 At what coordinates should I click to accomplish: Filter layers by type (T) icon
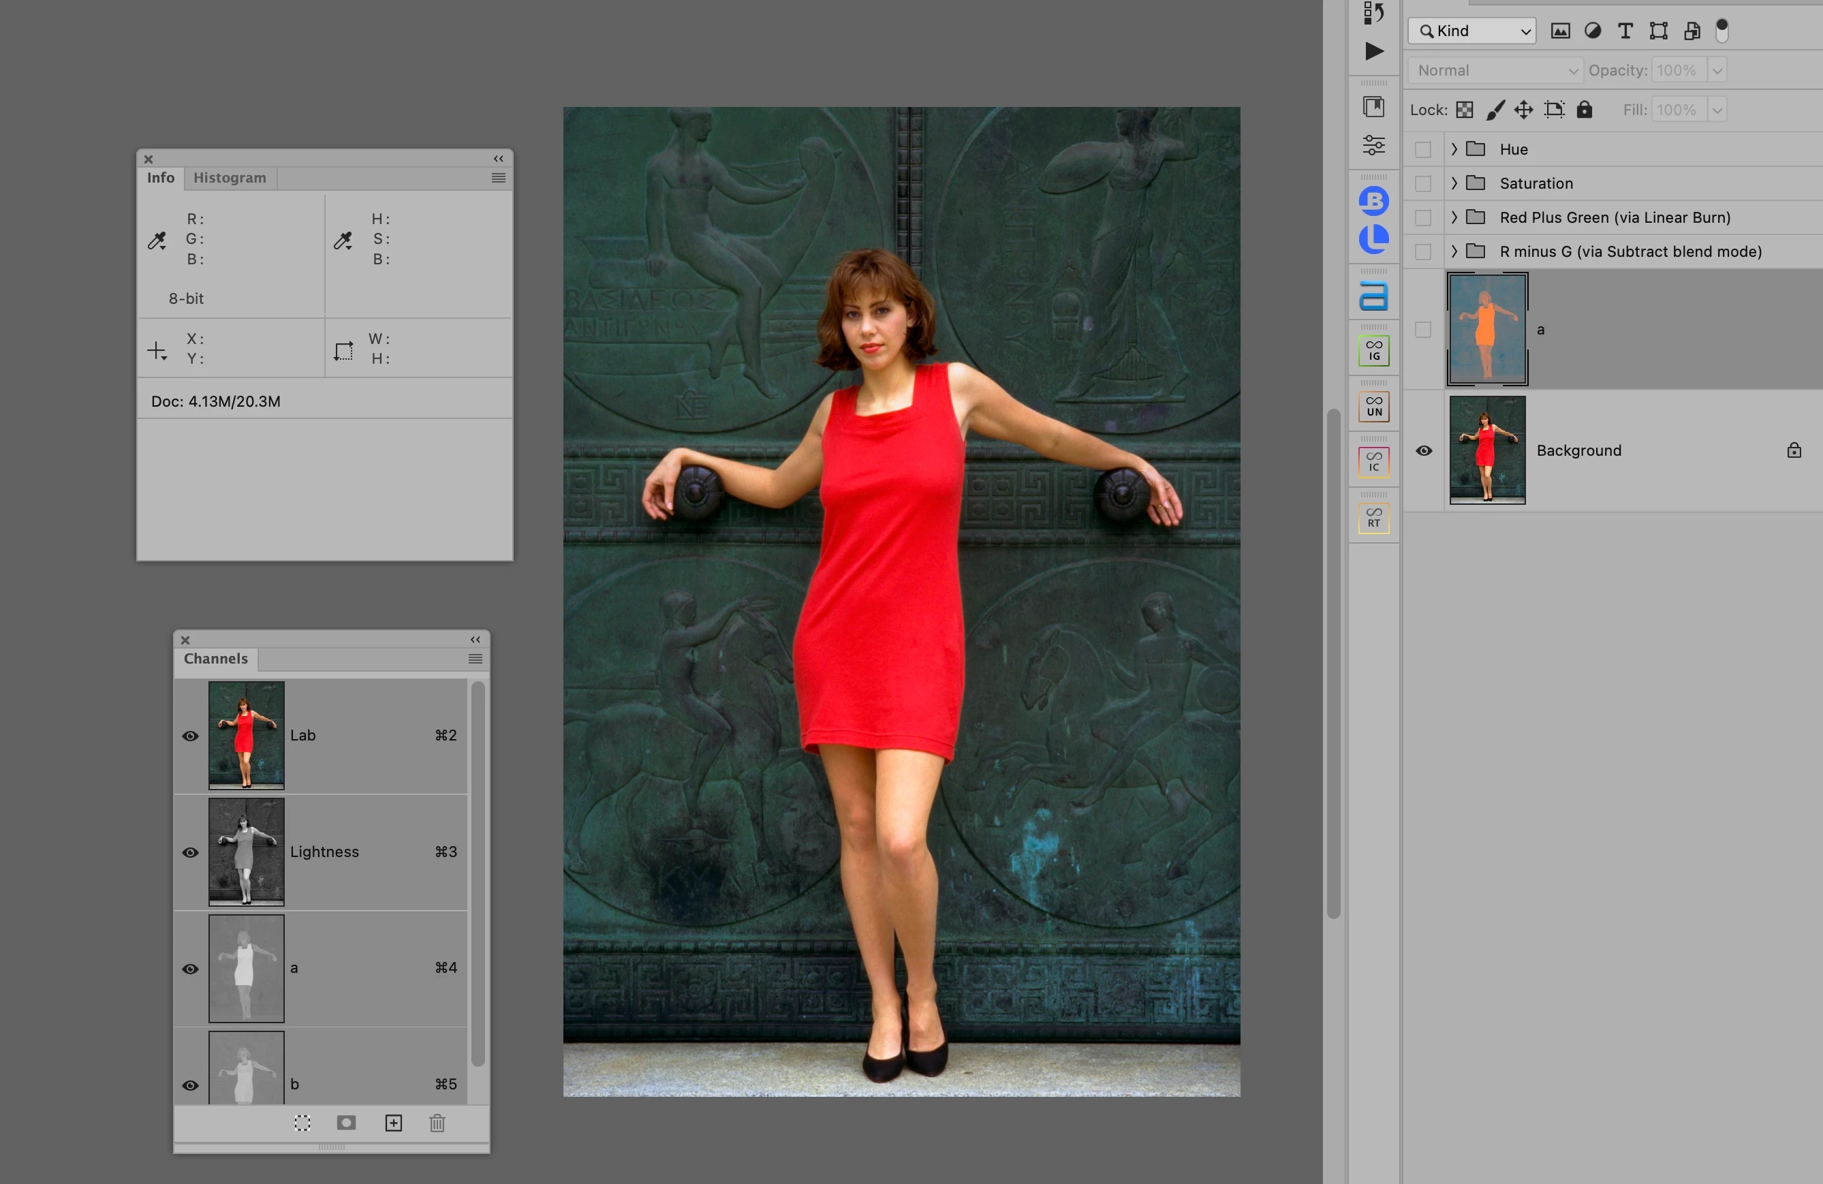tap(1625, 31)
